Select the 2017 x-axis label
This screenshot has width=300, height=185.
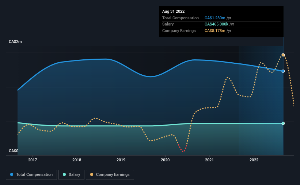point(33,160)
